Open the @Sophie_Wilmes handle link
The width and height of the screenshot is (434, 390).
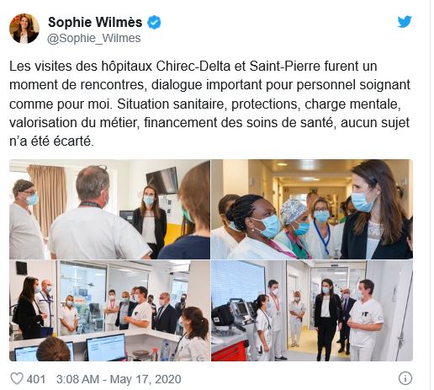click(93, 38)
